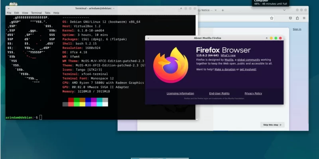The height and width of the screenshot is (159, 319).
Task: Click the Host: VirtualBox 1.2 line
Action: (x=81, y=26)
